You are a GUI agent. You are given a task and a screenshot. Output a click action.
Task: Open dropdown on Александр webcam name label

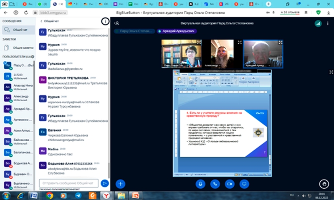(x=213, y=65)
